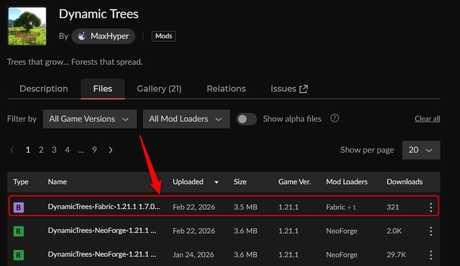Go to page 2
460x266 pixels.
(x=41, y=150)
